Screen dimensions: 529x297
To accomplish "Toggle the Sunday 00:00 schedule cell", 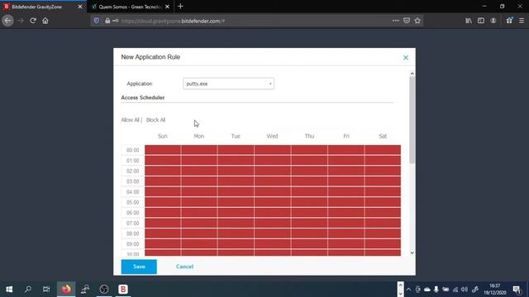I will tap(163, 150).
